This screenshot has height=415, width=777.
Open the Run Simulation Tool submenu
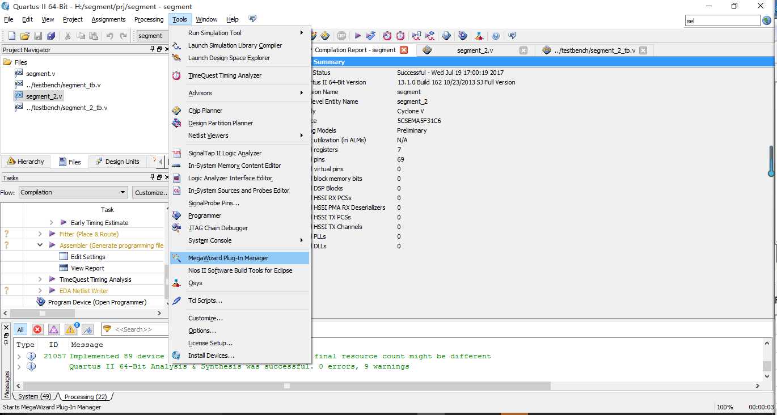click(x=240, y=33)
